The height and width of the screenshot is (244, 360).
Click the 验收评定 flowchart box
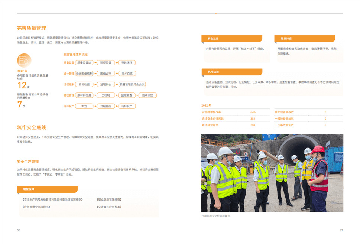tap(147, 95)
